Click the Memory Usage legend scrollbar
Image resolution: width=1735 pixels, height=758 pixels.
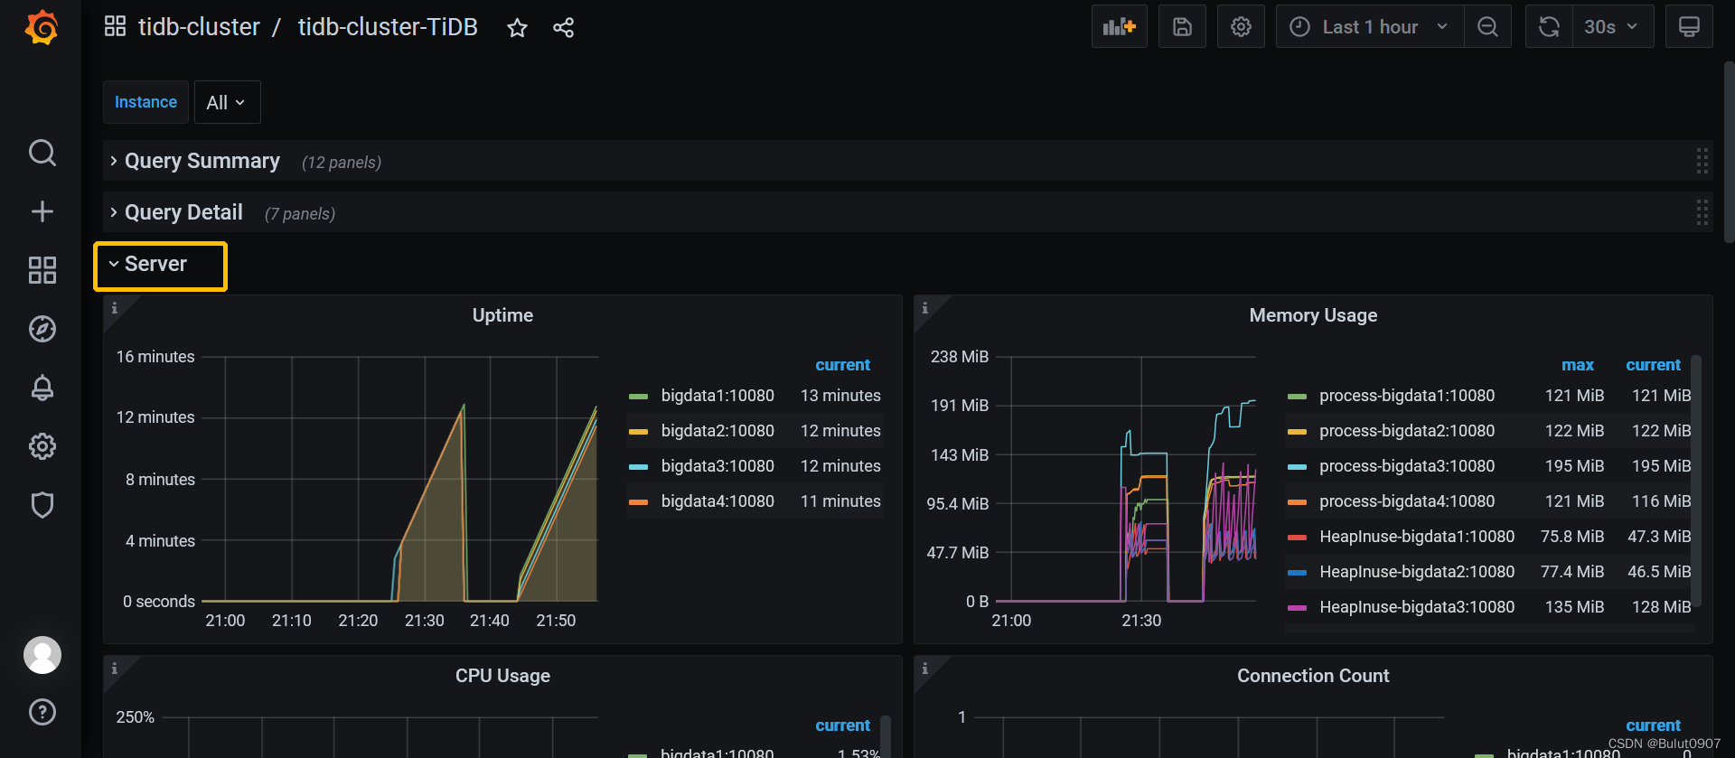(1696, 481)
